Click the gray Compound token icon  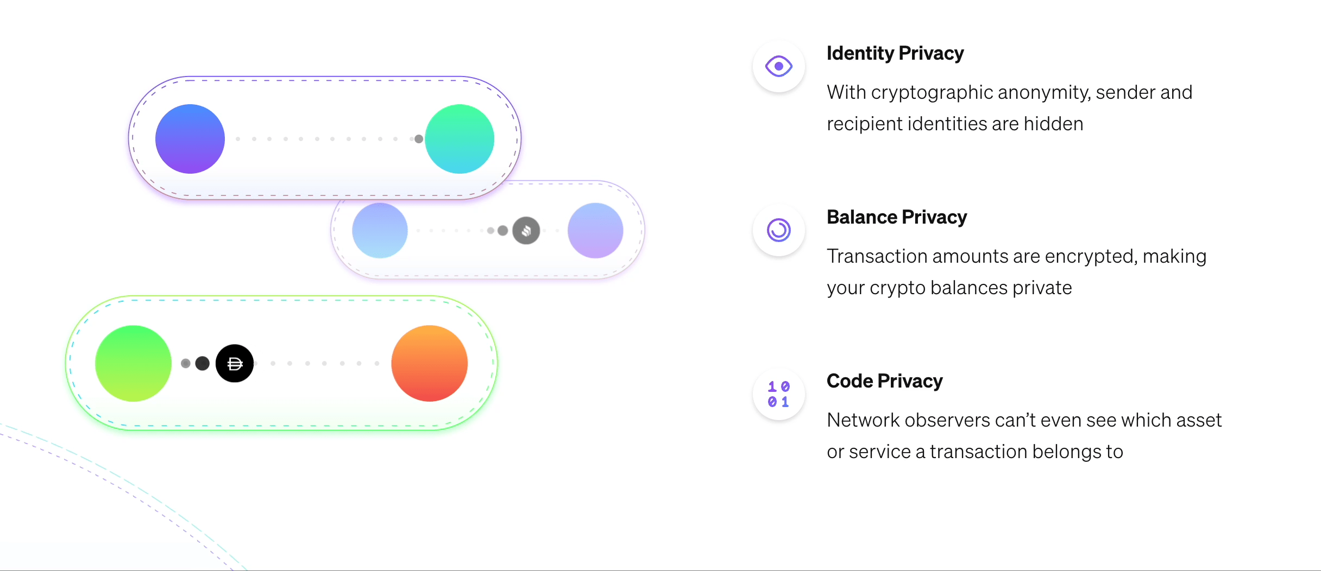click(x=526, y=231)
